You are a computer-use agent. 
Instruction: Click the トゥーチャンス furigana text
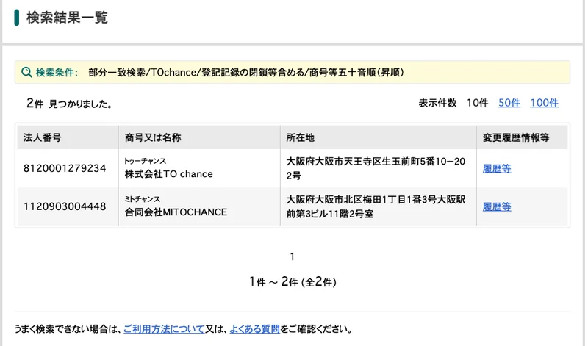pos(145,161)
